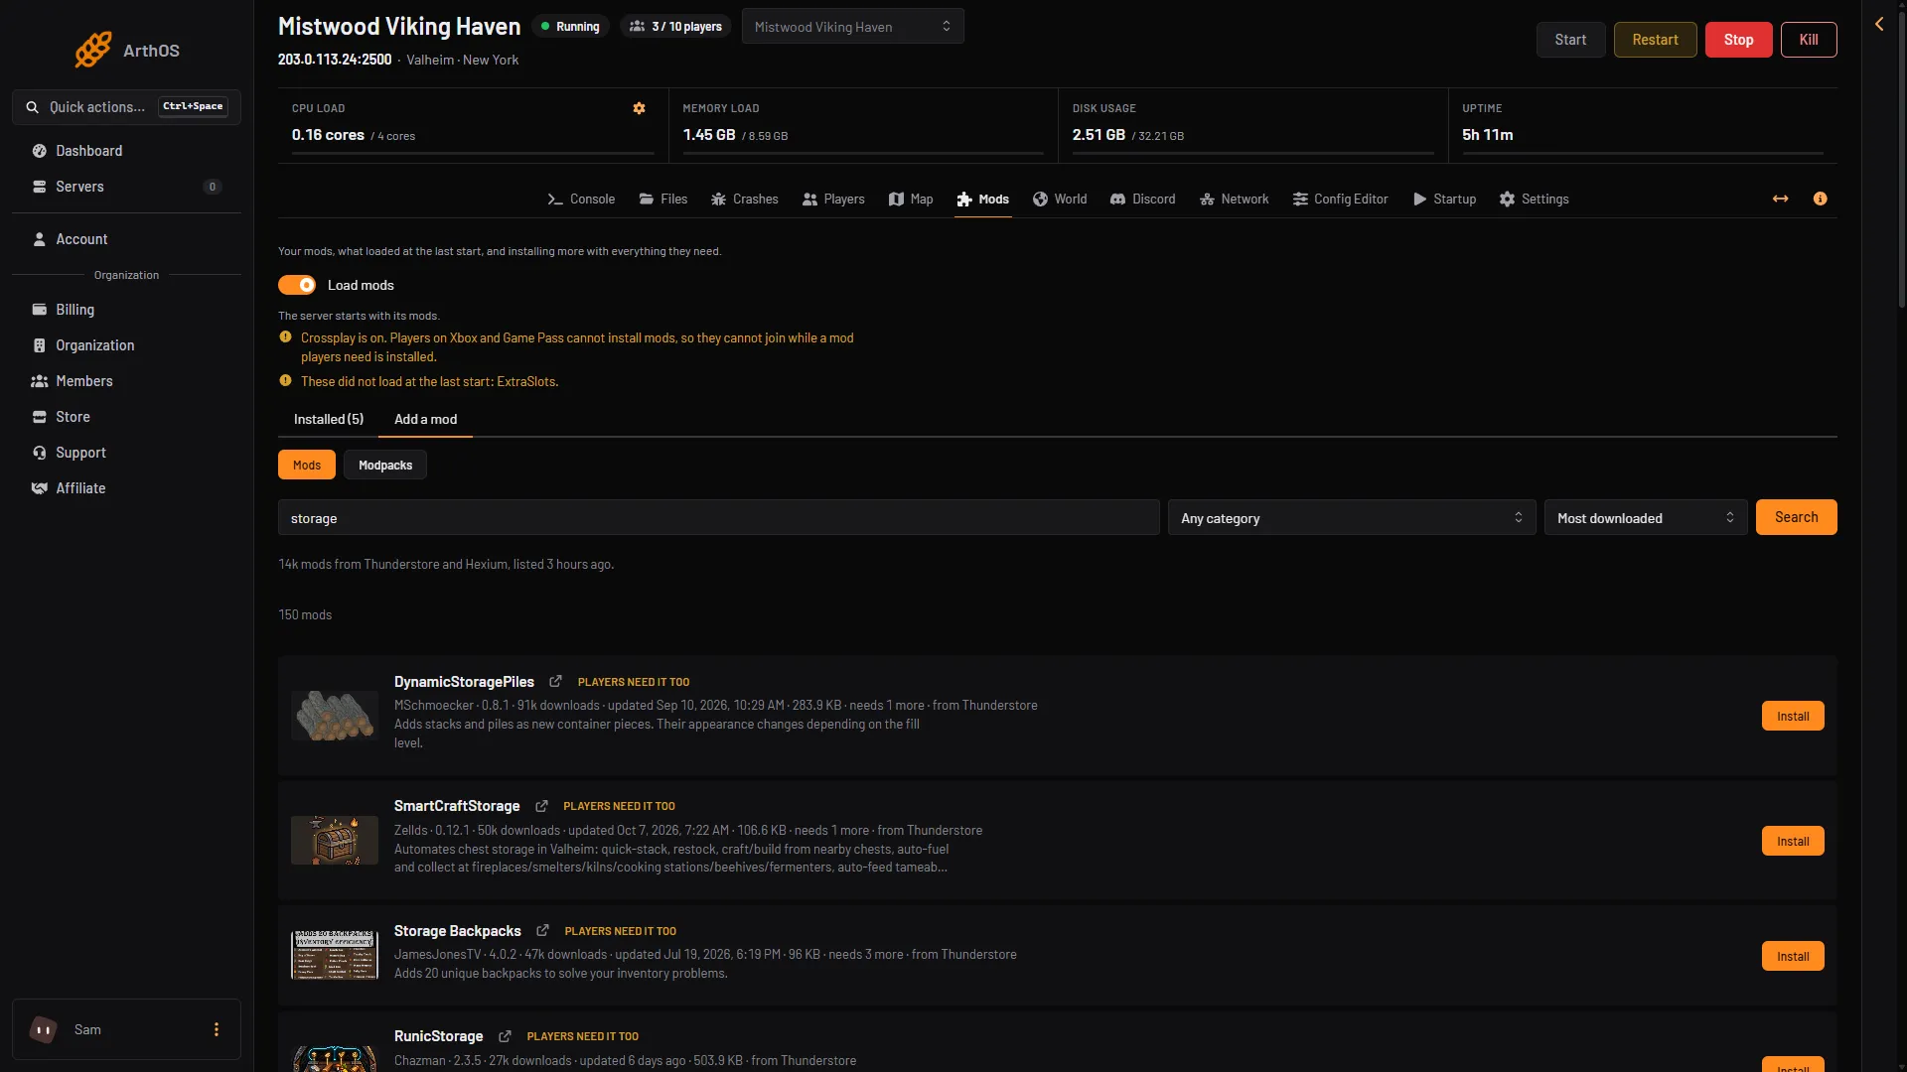Toggle full-width layout arrows icon
Image resolution: width=1907 pixels, height=1072 pixels.
[x=1781, y=199]
